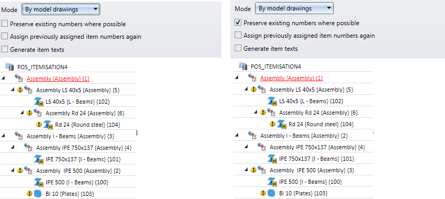Click the warning icon on Assembly Rd 24, left panel
This screenshot has width=445, height=199.
point(29,113)
